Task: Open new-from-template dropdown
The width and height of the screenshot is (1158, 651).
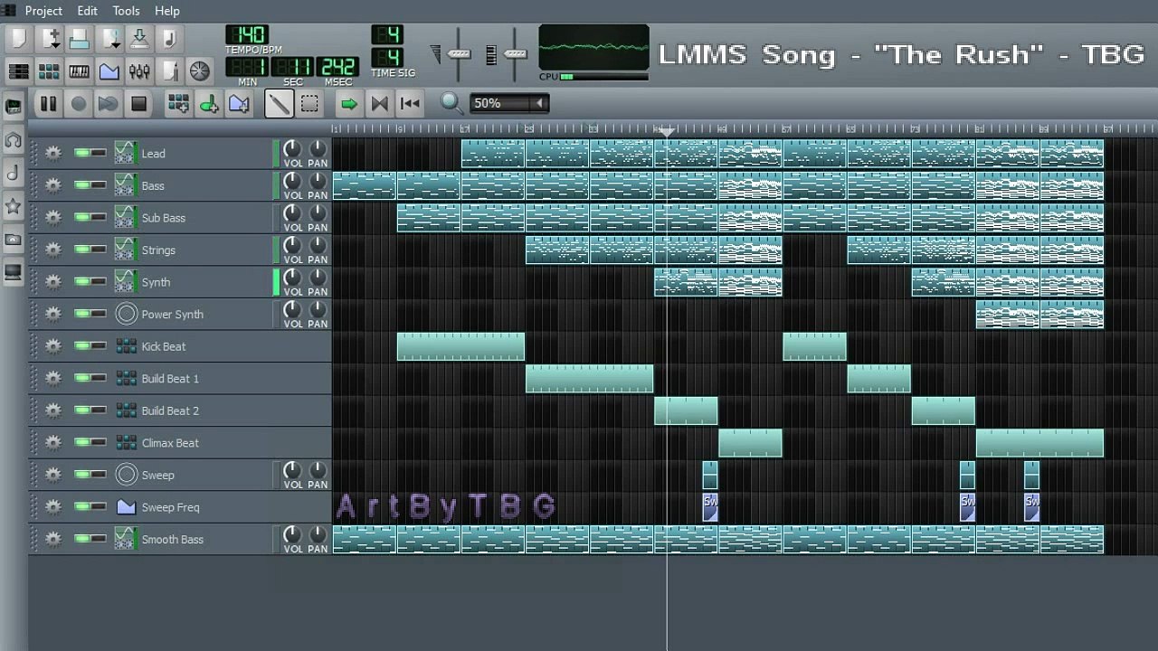Action: 51,39
